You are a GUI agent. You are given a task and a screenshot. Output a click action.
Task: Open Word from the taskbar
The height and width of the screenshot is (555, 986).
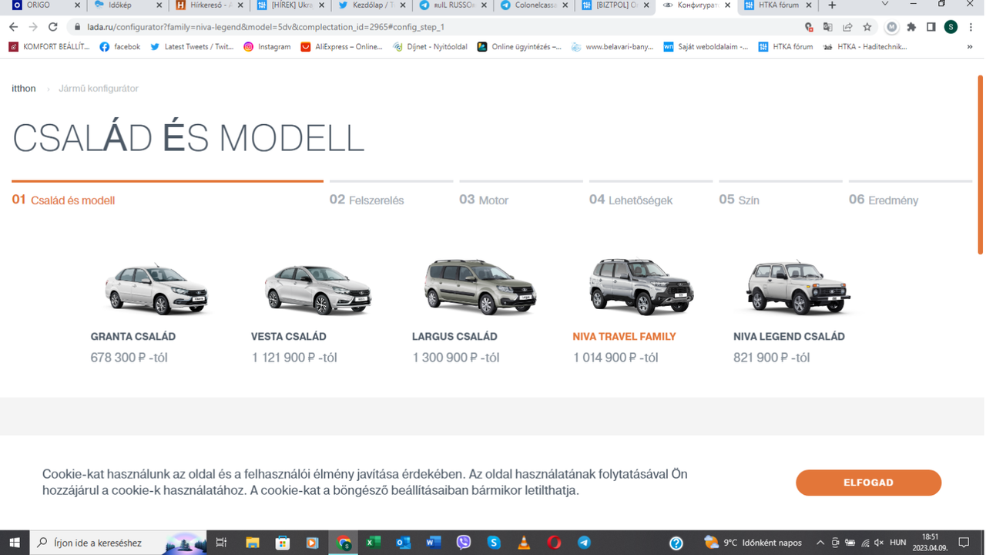point(433,543)
